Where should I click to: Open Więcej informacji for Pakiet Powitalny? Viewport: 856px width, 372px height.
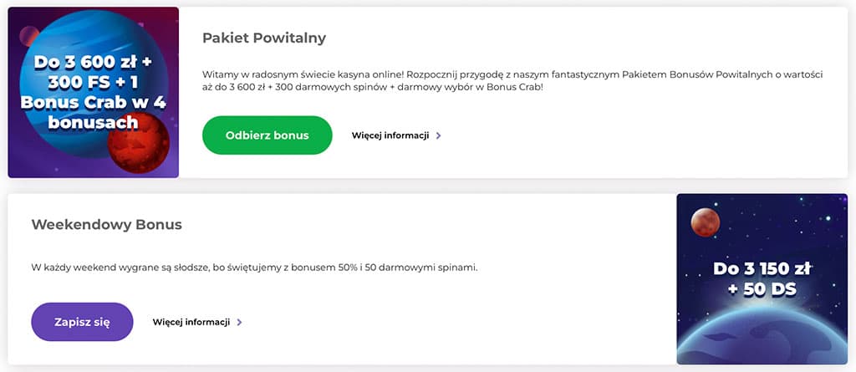click(x=390, y=135)
